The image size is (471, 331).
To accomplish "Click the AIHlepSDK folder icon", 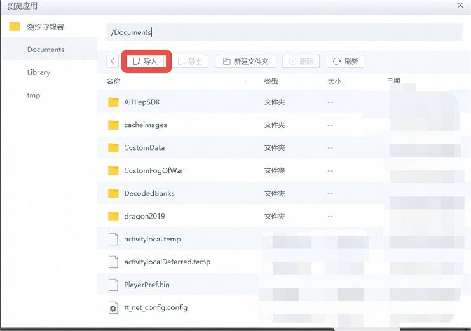I will click(x=113, y=102).
